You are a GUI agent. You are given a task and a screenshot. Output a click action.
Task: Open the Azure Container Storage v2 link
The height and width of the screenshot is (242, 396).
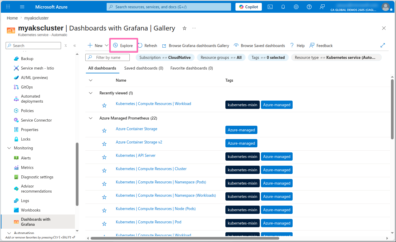(x=139, y=142)
